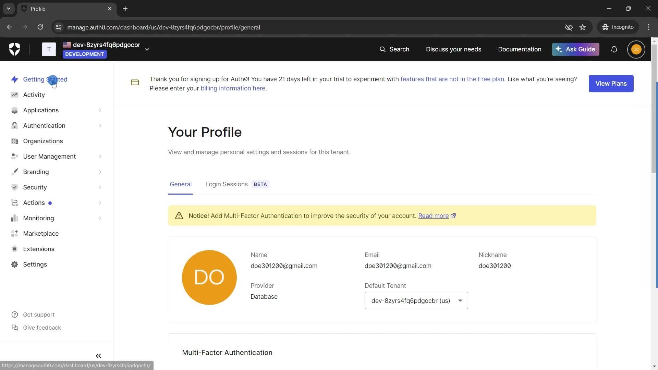
Task: Click Get support link
Action: click(x=39, y=315)
